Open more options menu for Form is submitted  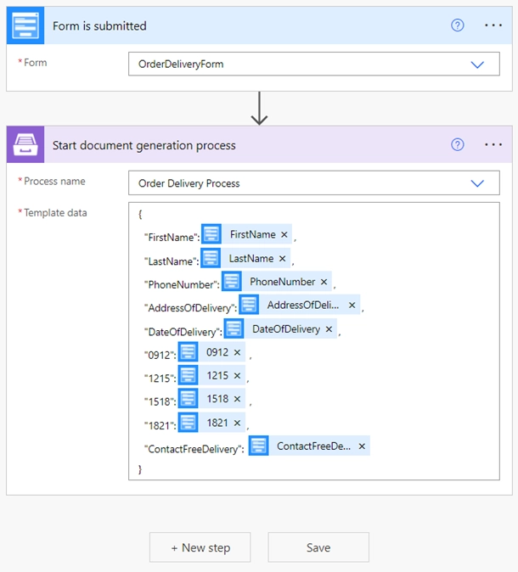(493, 25)
